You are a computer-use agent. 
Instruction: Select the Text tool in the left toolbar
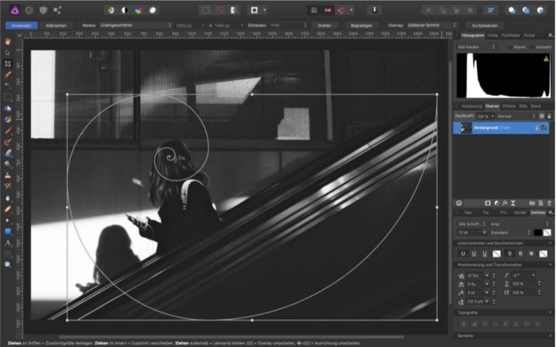pos(8,242)
